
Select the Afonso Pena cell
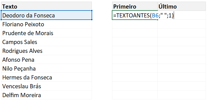[x=46, y=59]
